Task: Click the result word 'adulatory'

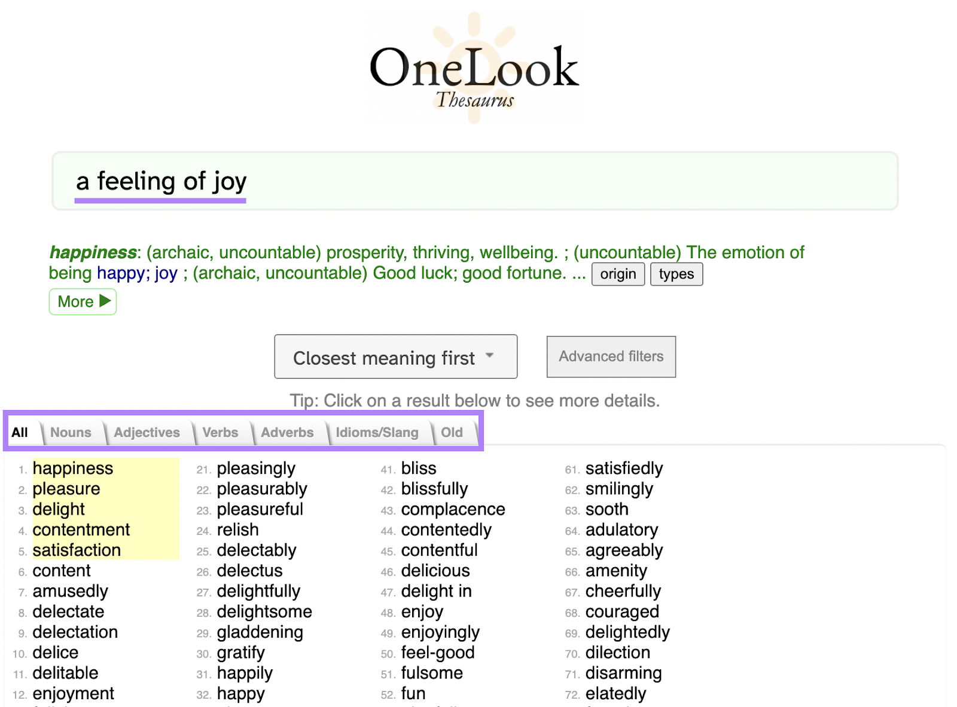Action: coord(622,530)
